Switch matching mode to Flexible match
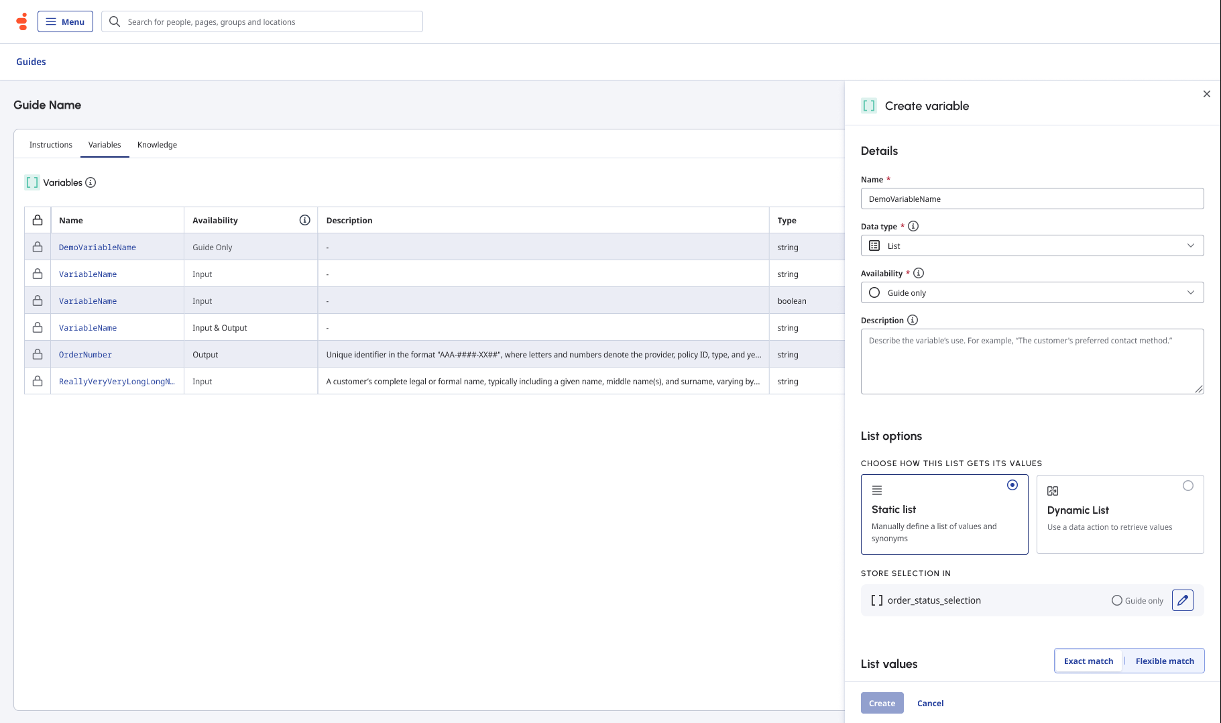 (1165, 661)
